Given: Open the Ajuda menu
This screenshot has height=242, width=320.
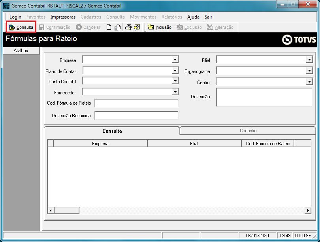Looking at the screenshot, I should coord(193,17).
